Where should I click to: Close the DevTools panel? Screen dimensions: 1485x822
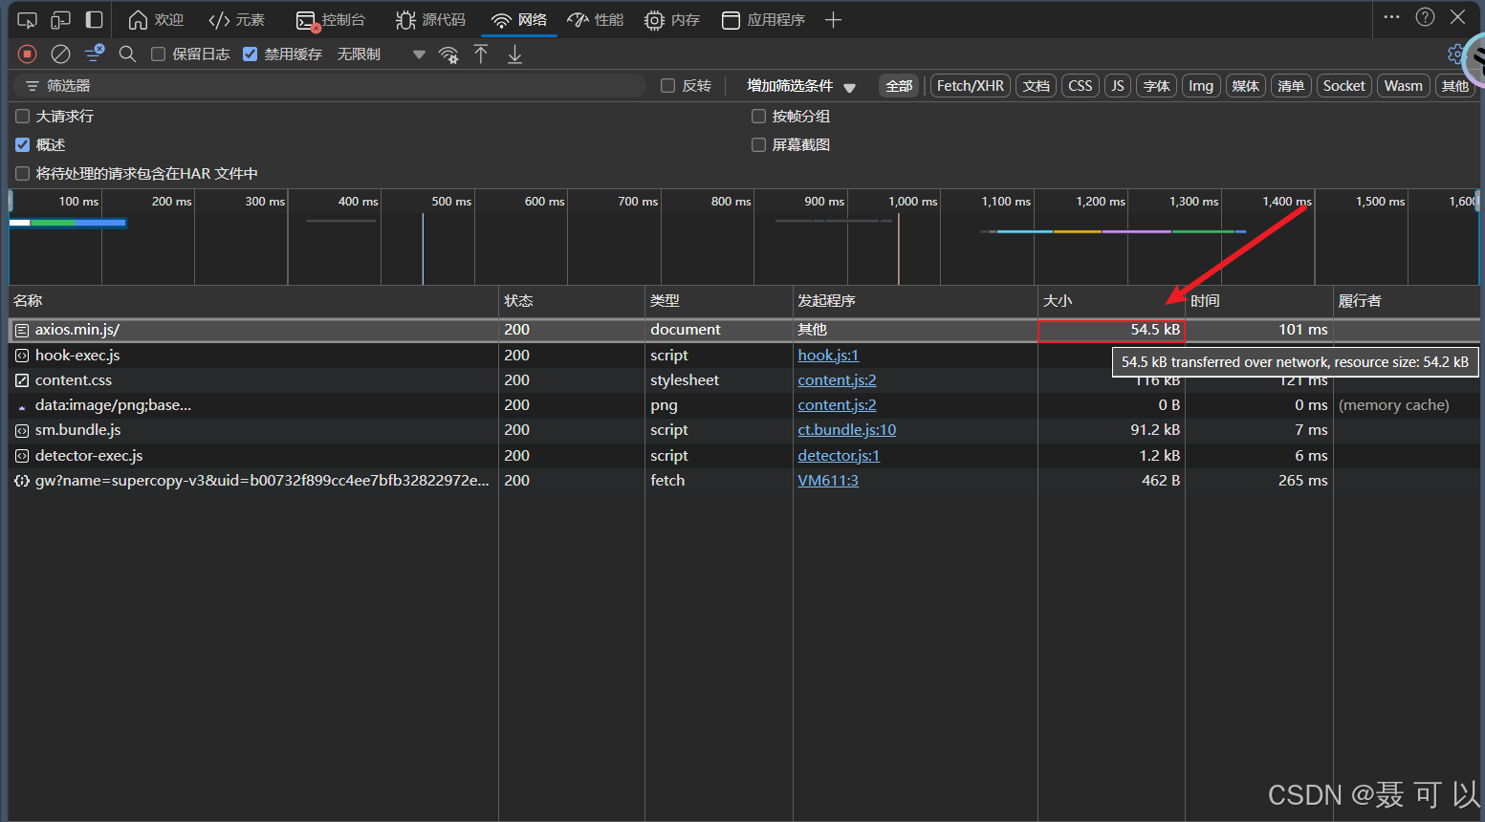[1458, 17]
